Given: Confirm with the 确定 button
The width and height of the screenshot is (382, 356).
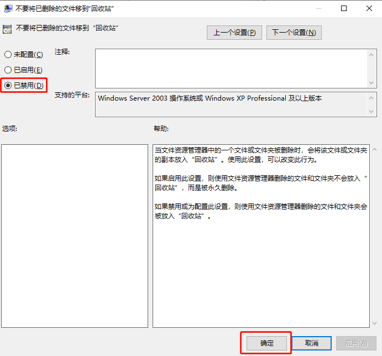Looking at the screenshot, I should (x=266, y=343).
